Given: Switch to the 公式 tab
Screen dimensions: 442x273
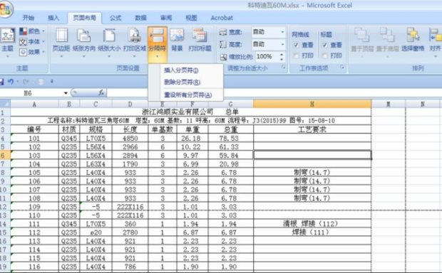Looking at the screenshot, I should tap(115, 18).
